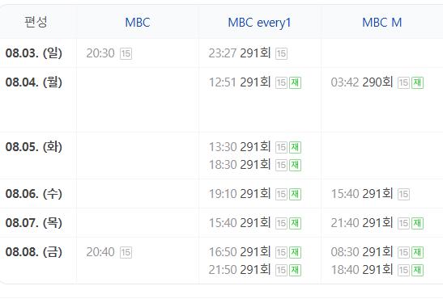The width and height of the screenshot is (443, 299).
Task: Click the 재 rerun badge on 18:30 entry
Action: (x=295, y=165)
